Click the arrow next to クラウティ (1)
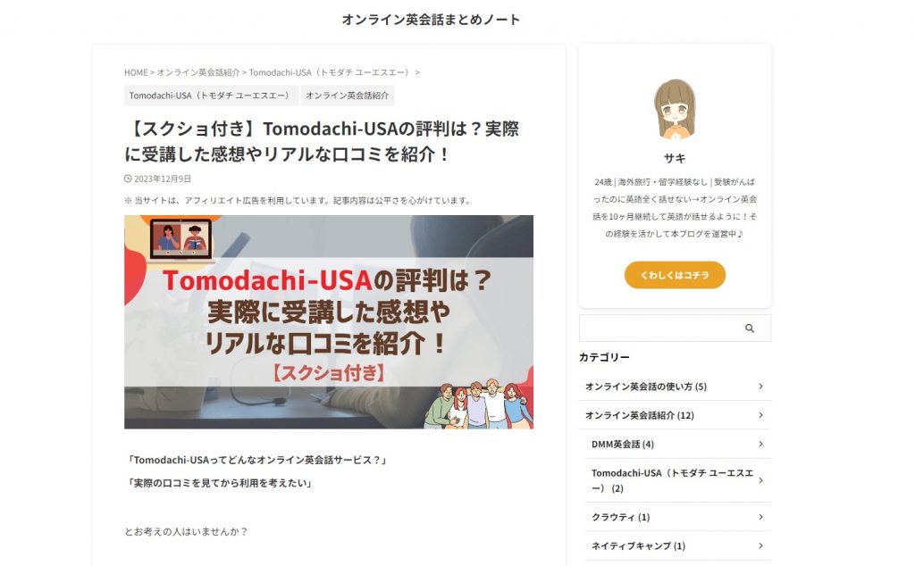This screenshot has width=915, height=566. [x=760, y=517]
